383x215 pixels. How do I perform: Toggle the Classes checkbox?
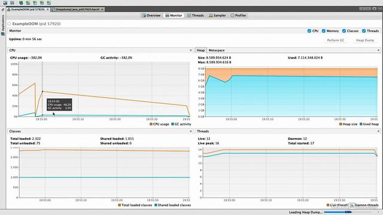[x=344, y=31]
